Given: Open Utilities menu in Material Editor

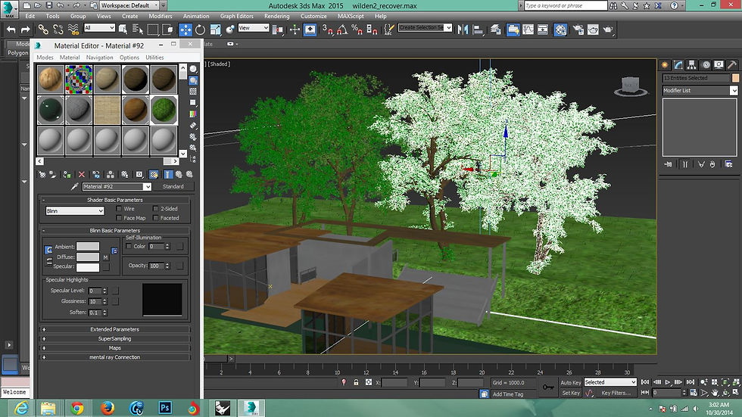Looking at the screenshot, I should tap(154, 58).
